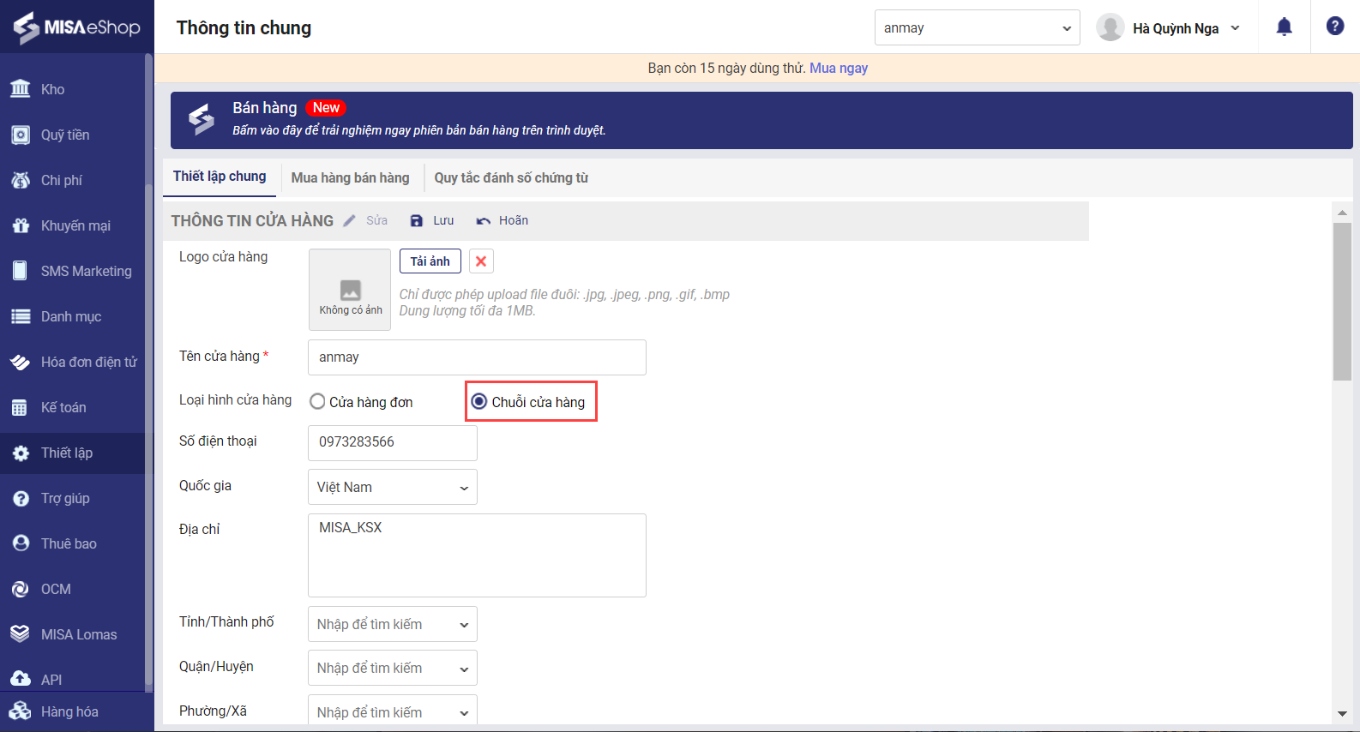Screen dimensions: 1360x732
Task: Open Hóa đơn điện tử sidebar icon
Action: 21,362
